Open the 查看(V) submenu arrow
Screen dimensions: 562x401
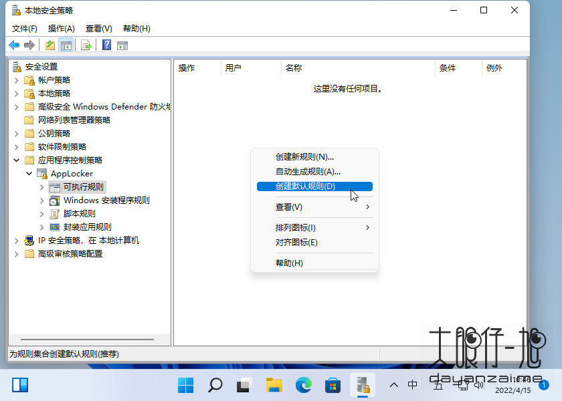click(367, 207)
